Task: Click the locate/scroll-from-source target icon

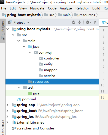Action: click(74, 22)
